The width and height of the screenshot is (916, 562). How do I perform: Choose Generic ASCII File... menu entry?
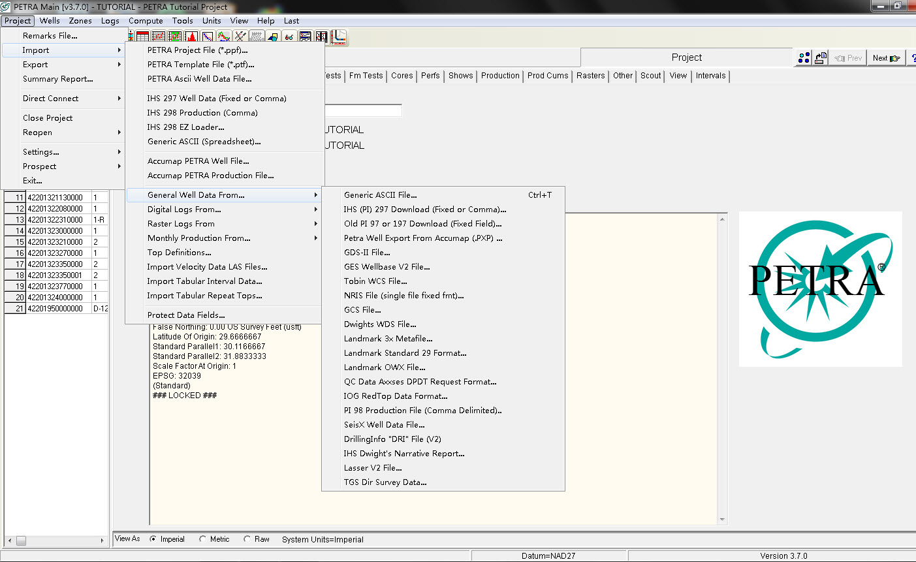click(443, 195)
